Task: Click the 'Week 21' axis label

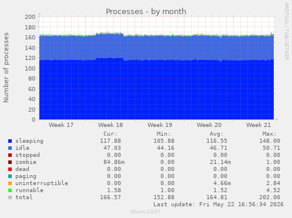Action: coord(259,125)
